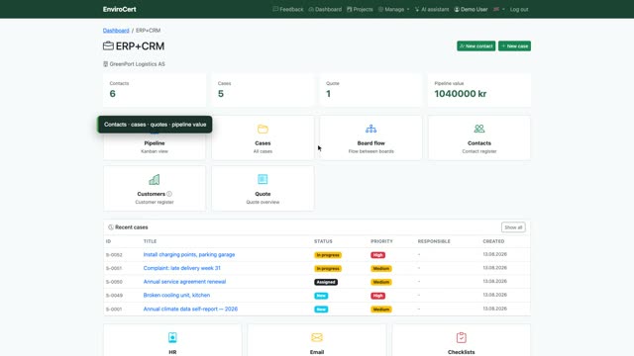Click the Demo User profile icon

pos(457,9)
